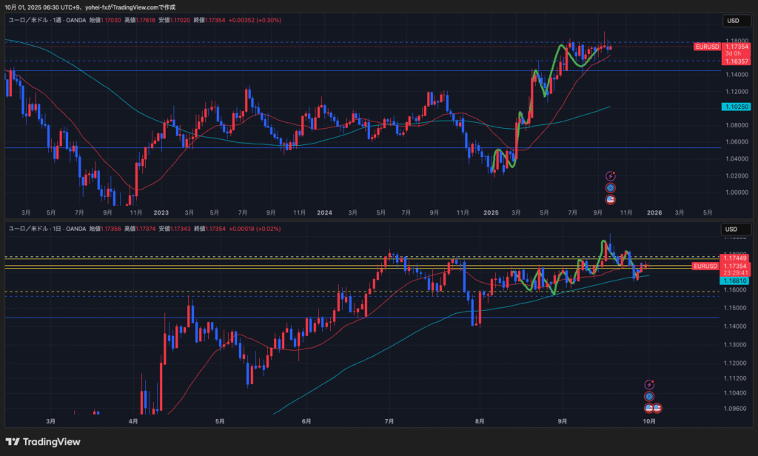The image size is (758, 456).
Task: Click the red 1.17449 price tag on daily axis
Action: click(737, 258)
